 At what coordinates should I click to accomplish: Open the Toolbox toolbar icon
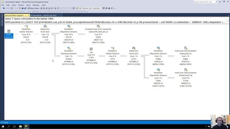109,8
